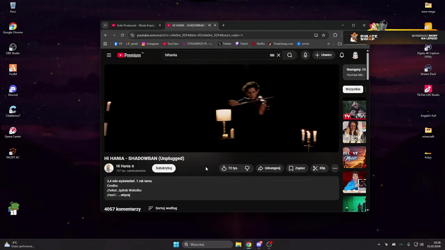Viewport: 445px width, 250px height.
Task: Bookmark this page with the star
Action: click(323, 35)
